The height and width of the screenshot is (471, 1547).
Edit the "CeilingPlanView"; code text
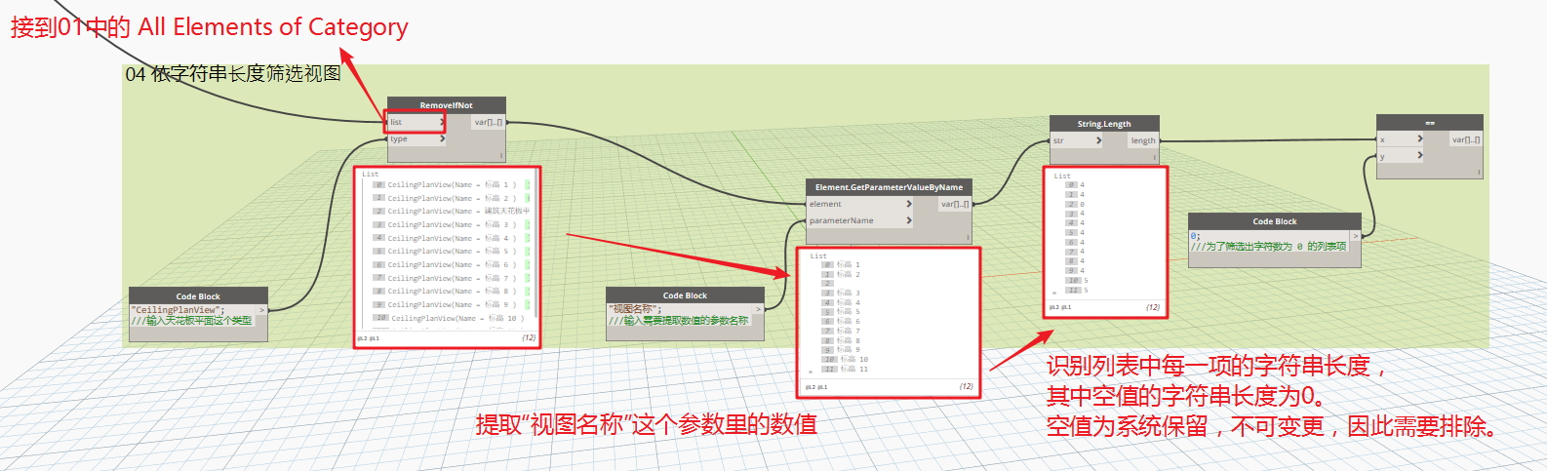[178, 310]
